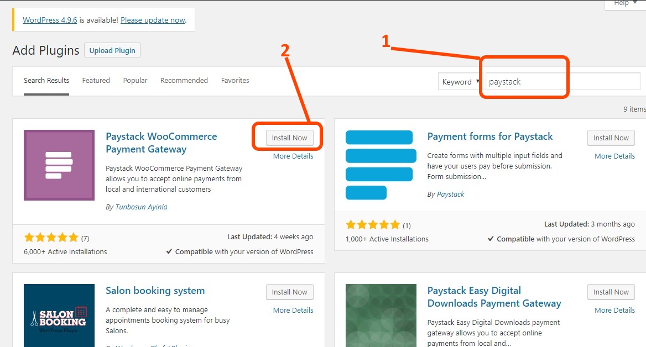
Task: Install the Salon booking system plugin
Action: 289,292
